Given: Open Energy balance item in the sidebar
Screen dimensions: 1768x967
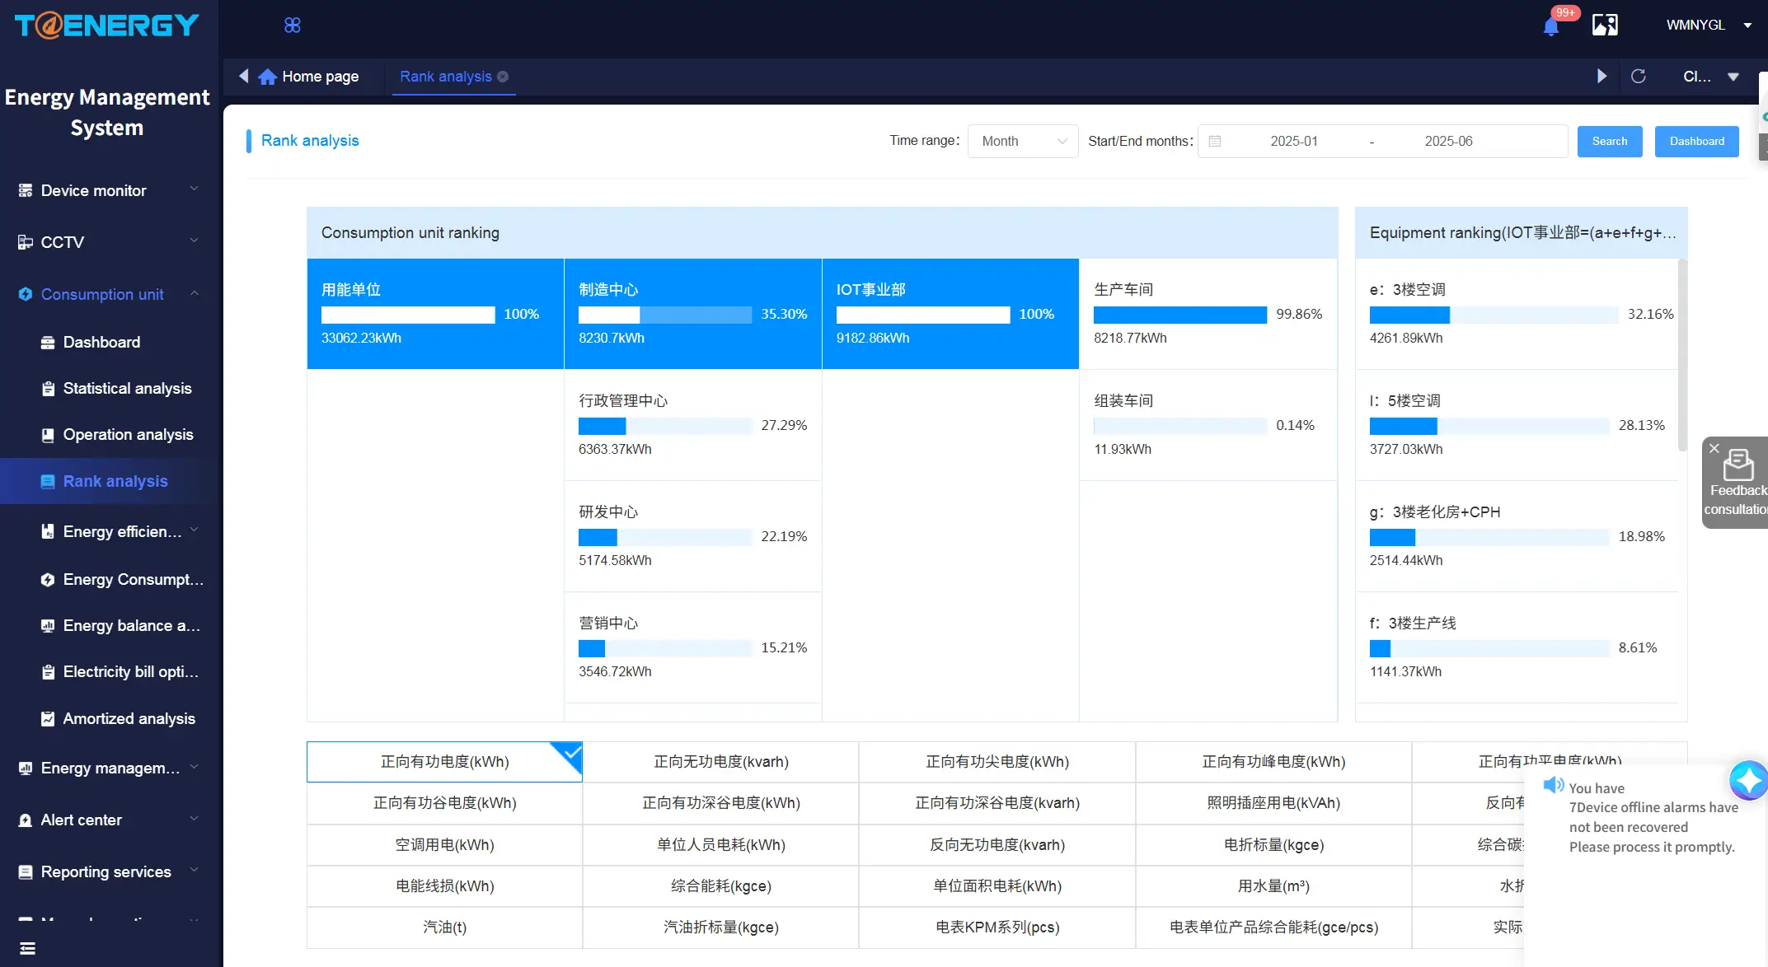Looking at the screenshot, I should point(132,625).
